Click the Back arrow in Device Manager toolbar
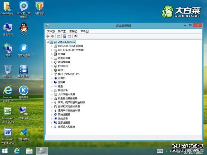The height and width of the screenshot is (155, 207). coord(48,36)
